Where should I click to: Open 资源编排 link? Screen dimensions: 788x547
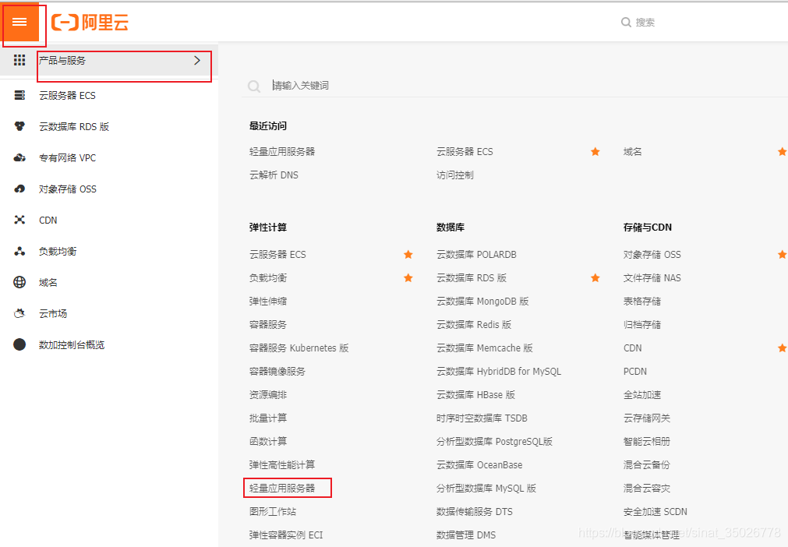click(268, 395)
